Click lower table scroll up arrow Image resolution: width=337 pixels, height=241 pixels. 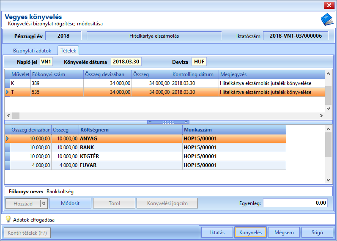(x=328, y=129)
